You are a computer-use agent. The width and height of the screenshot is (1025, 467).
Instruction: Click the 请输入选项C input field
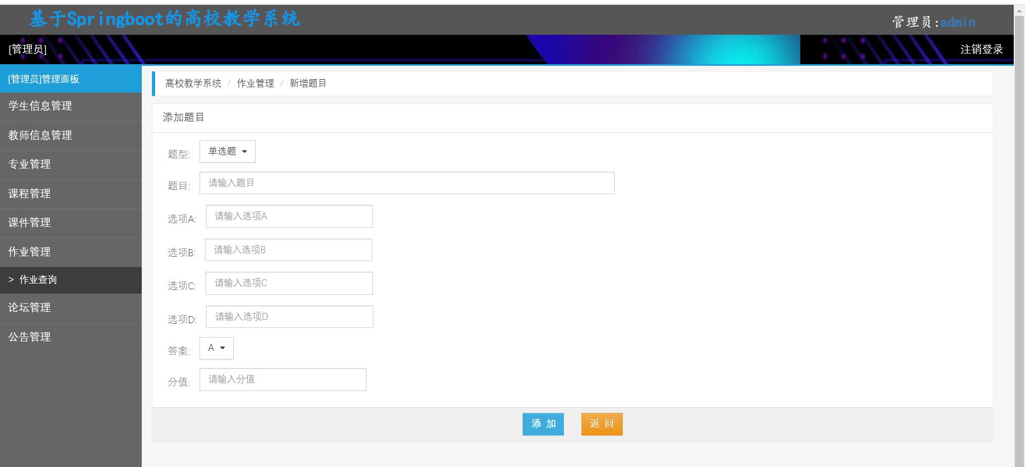[x=289, y=283]
